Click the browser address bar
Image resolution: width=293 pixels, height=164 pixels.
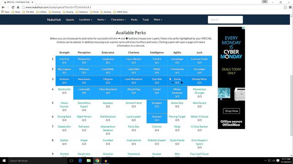coord(152,7)
